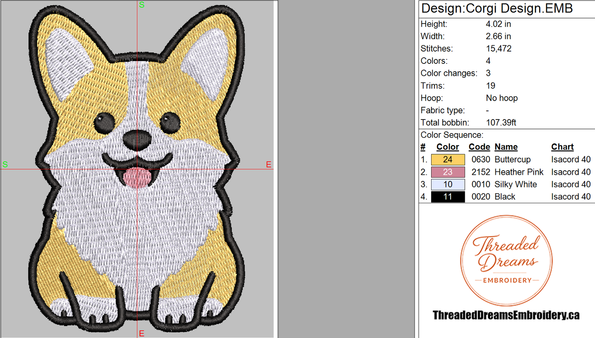Click the Trims value 19
Viewport: 595px width, 338px height.
coord(490,86)
